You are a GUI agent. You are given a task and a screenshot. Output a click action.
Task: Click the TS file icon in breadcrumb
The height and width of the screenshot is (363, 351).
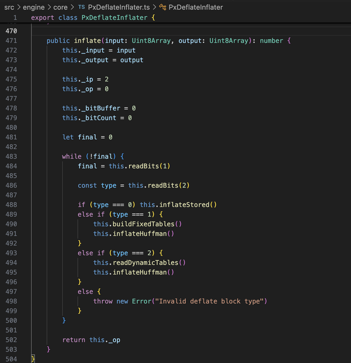click(x=82, y=7)
